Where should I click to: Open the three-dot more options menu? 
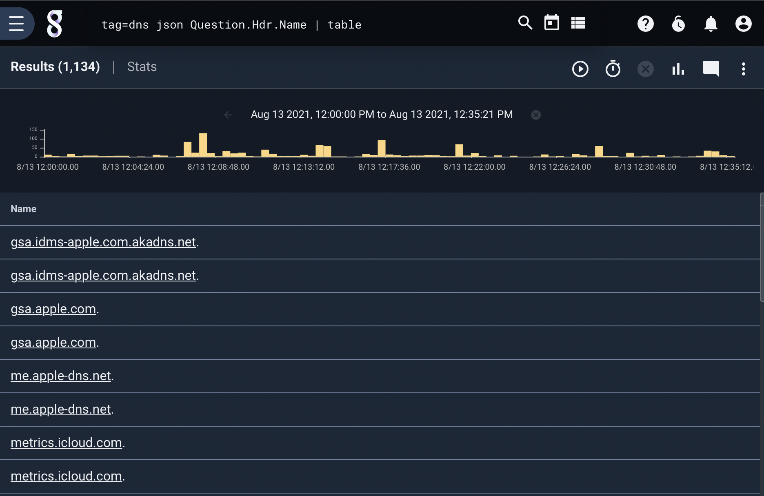pyautogui.click(x=744, y=69)
